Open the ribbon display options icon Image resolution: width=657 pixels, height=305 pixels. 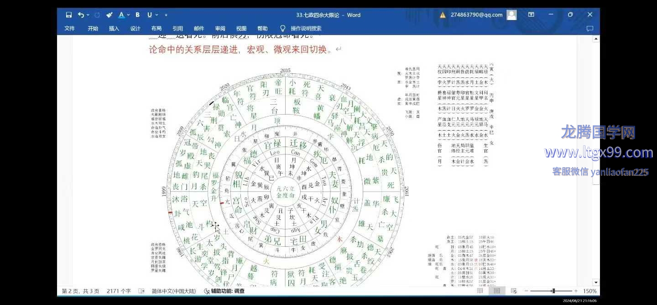click(531, 15)
